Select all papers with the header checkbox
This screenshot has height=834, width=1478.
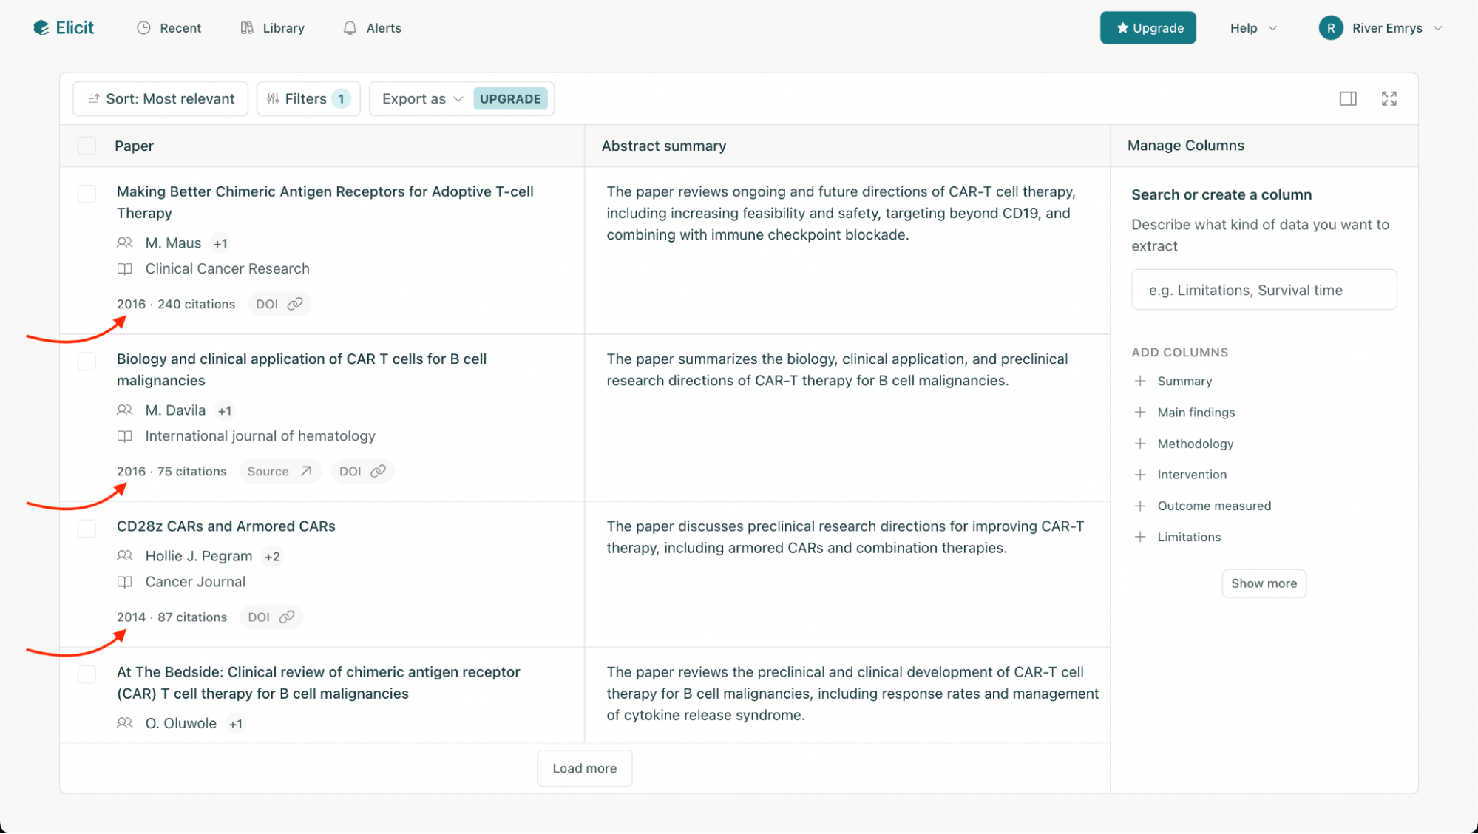pos(87,146)
